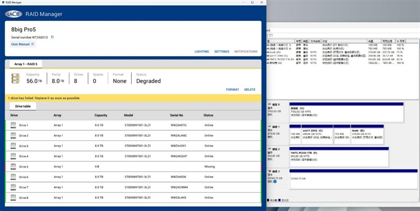The width and height of the screenshot is (420, 211).
Task: Click serial number WWZAK8TQ
Action: [x=178, y=125]
